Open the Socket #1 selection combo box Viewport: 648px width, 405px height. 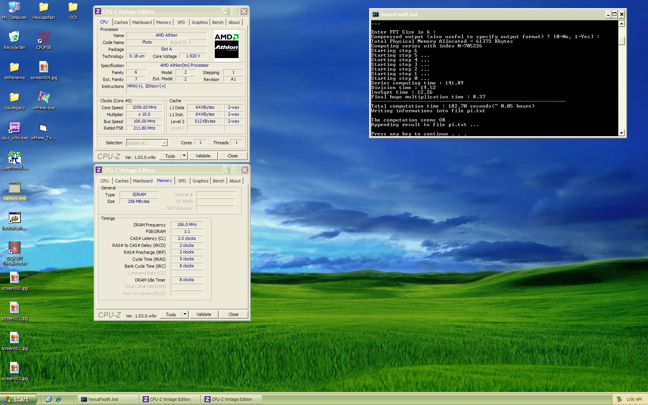(147, 143)
